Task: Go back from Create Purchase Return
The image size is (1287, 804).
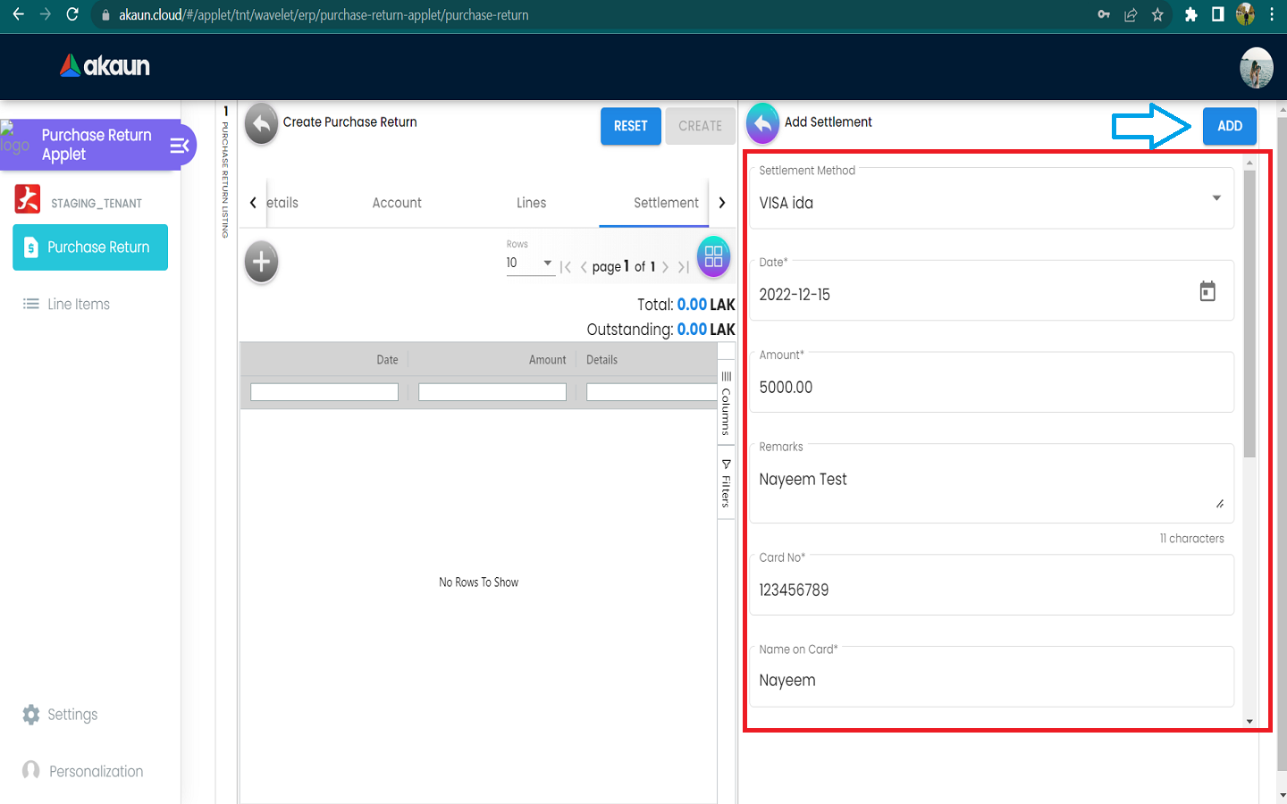Action: click(x=262, y=124)
